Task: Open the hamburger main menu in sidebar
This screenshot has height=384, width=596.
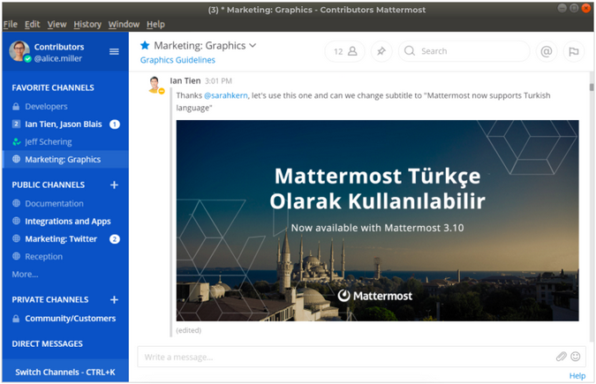Action: 114,52
